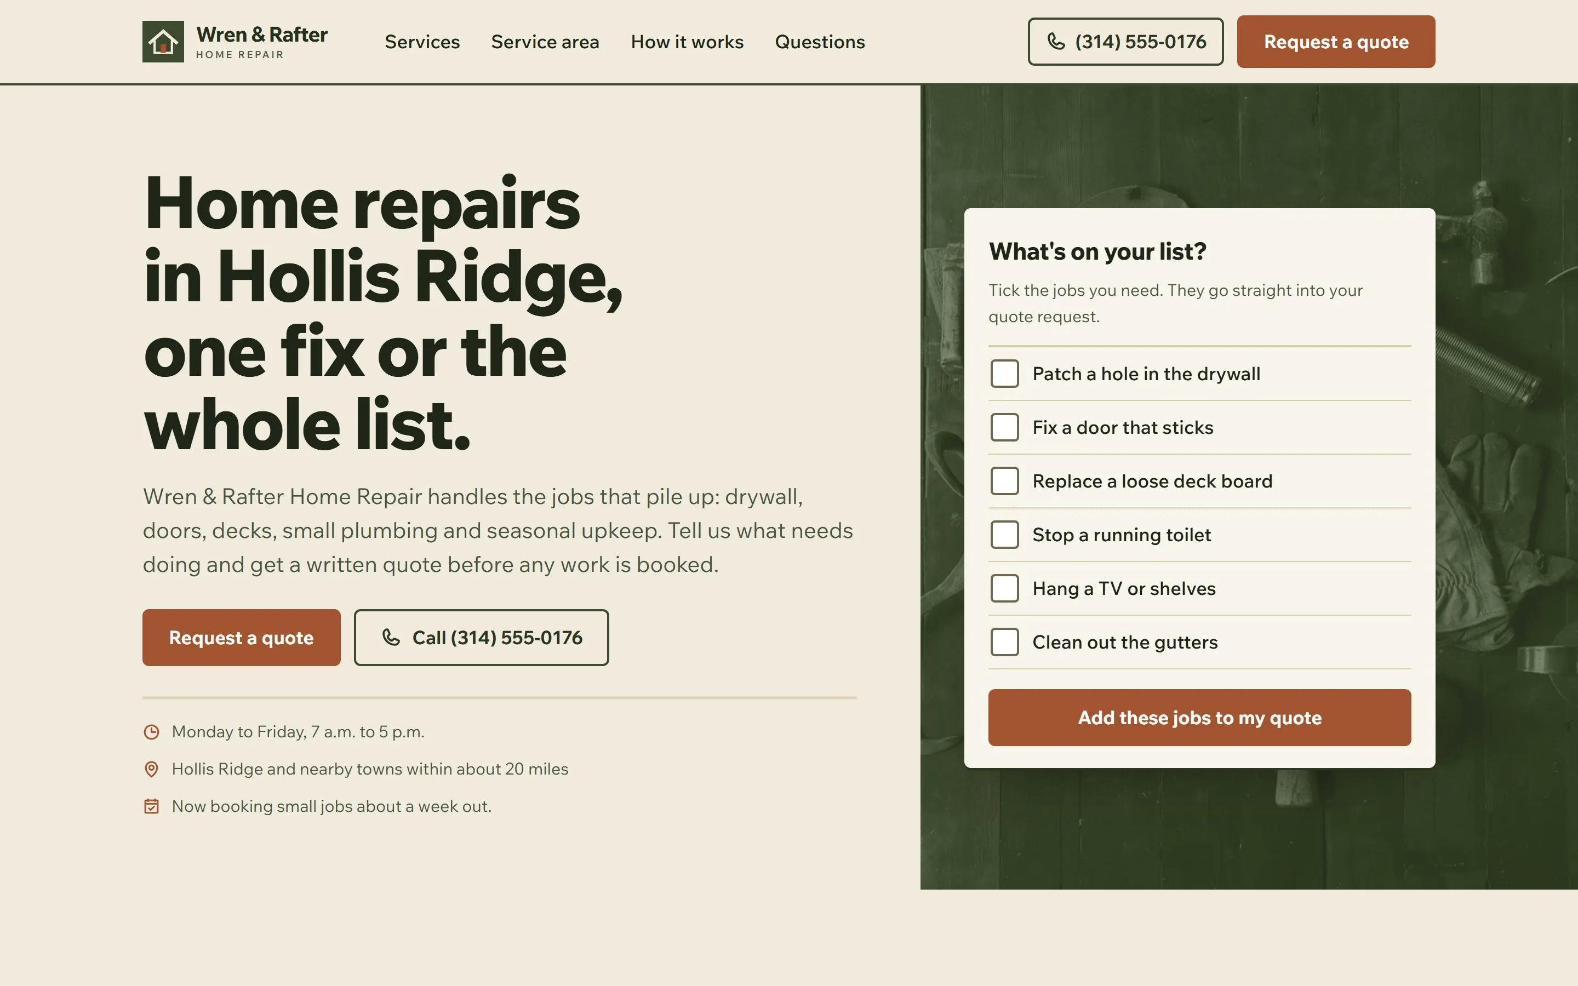Click the 'Wren & Rafter' brand name
1578x986 pixels.
pos(261,35)
